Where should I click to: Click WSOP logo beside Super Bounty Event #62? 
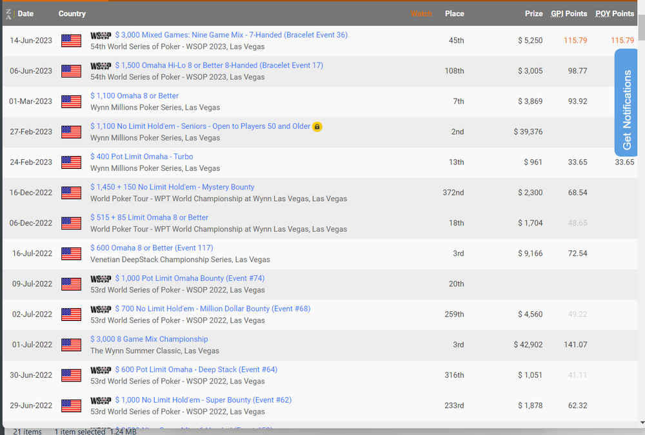pyautogui.click(x=101, y=401)
